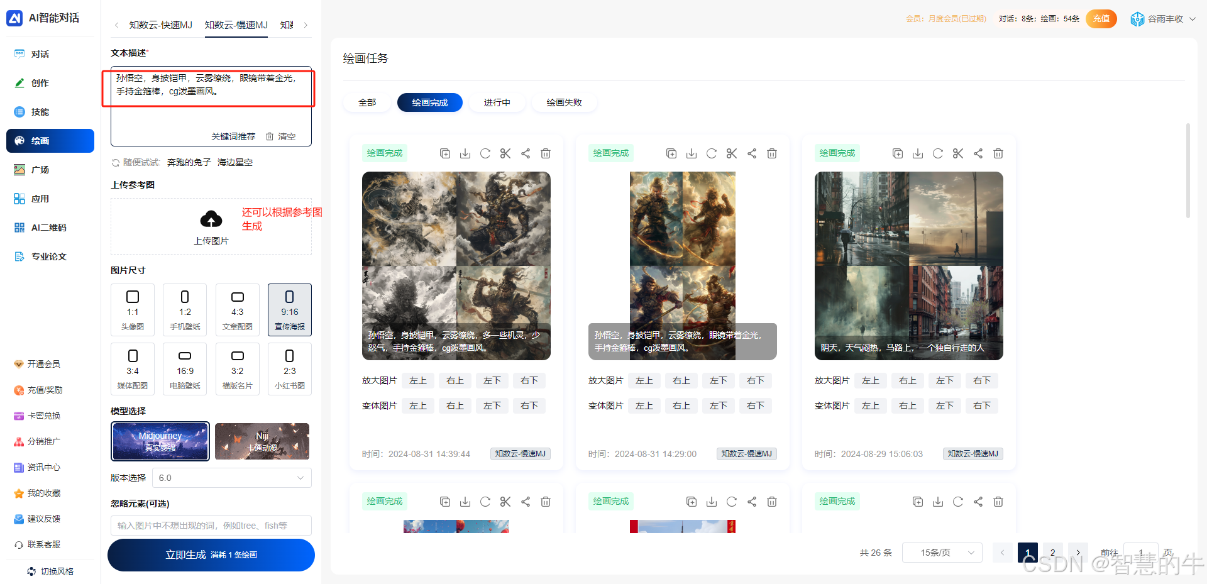This screenshot has height=584, width=1207.
Task: Share the 14:39:44 task
Action: [x=526, y=153]
